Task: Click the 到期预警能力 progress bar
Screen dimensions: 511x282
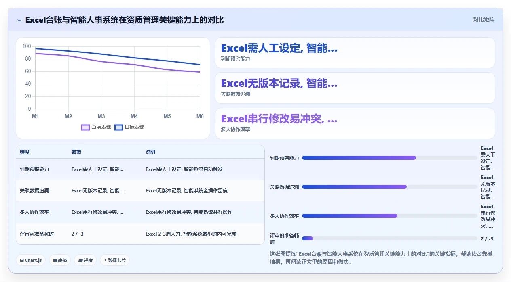Action: tap(390, 158)
